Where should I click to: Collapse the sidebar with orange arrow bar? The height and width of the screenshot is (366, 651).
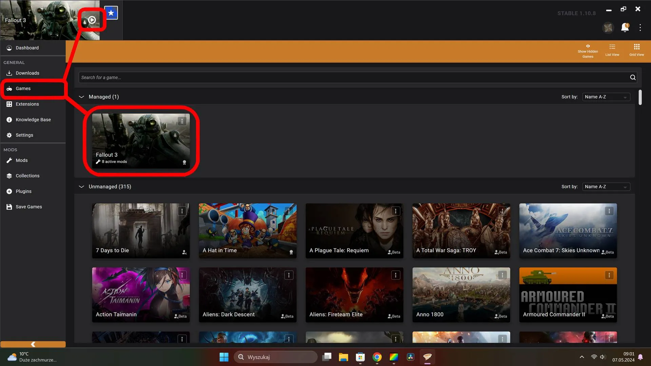33,344
